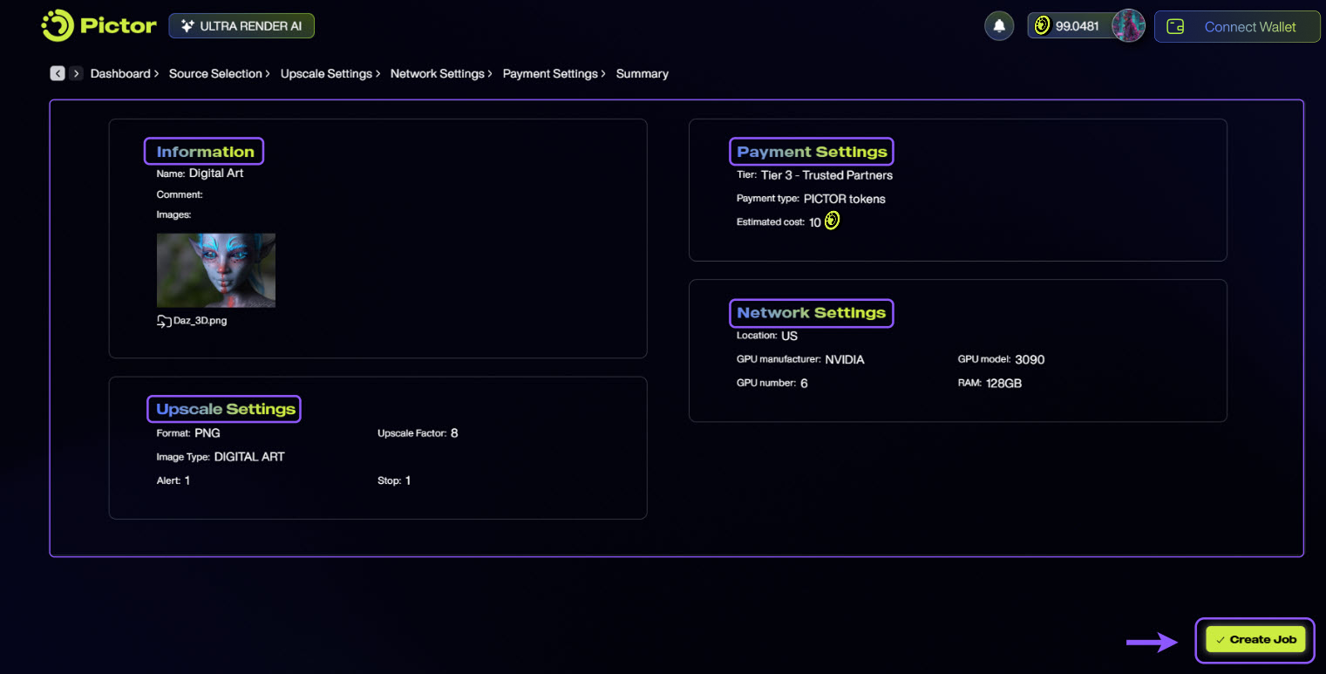1326x674 pixels.
Task: Open the notifications bell
Action: click(x=999, y=26)
